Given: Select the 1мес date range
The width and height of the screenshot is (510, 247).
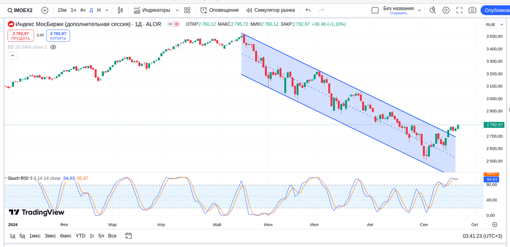Looking at the screenshot, I should tap(35, 236).
